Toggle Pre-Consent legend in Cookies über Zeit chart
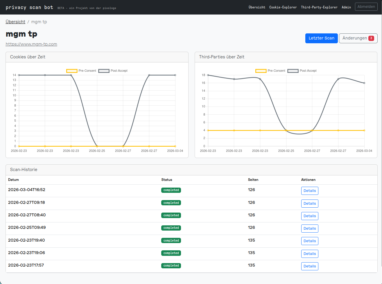 point(81,71)
